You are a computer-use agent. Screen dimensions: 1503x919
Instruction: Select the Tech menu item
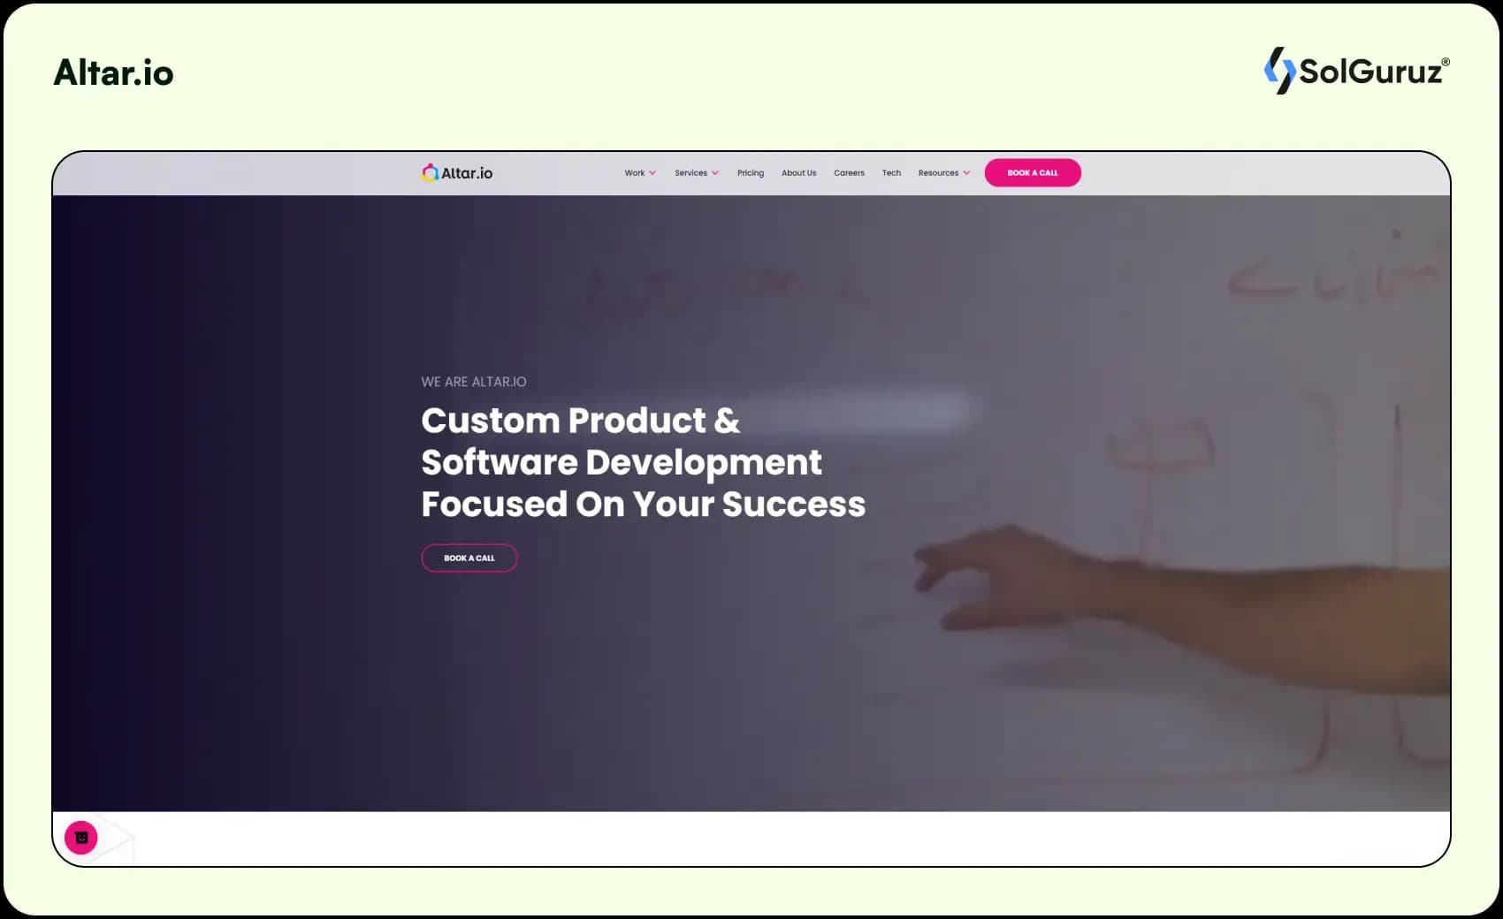[891, 173]
